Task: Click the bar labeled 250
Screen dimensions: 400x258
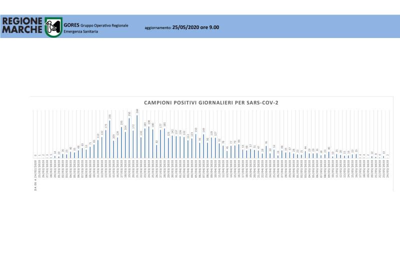Action: pyautogui.click(x=129, y=138)
